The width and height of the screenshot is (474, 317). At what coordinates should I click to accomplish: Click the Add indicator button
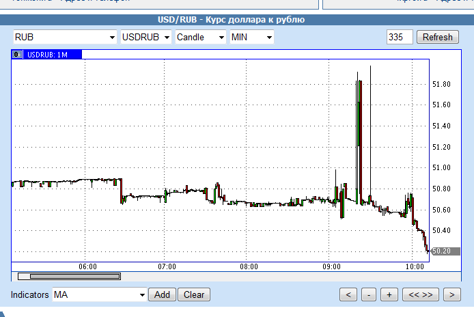(x=162, y=294)
